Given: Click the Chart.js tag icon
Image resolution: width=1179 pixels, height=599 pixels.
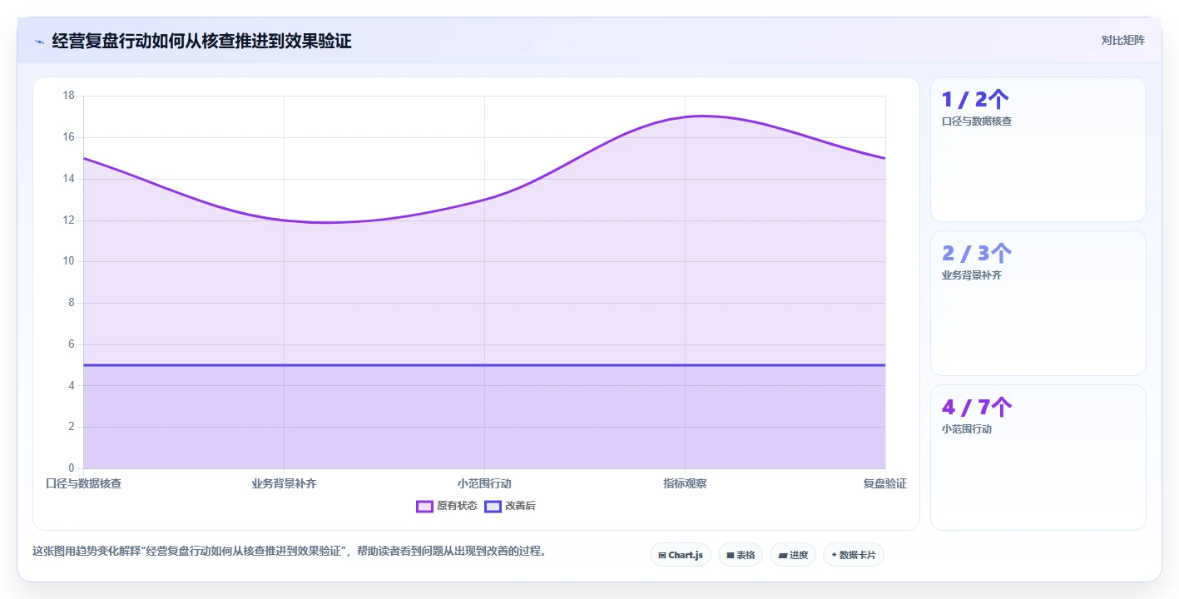Looking at the screenshot, I should pyautogui.click(x=662, y=555).
